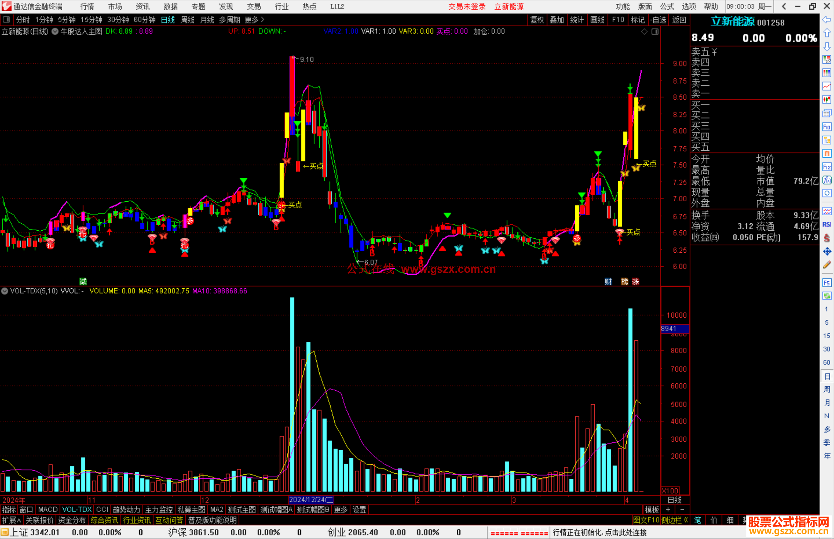The height and width of the screenshot is (539, 834).
Task: Open the 公式 menu
Action: (667, 6)
